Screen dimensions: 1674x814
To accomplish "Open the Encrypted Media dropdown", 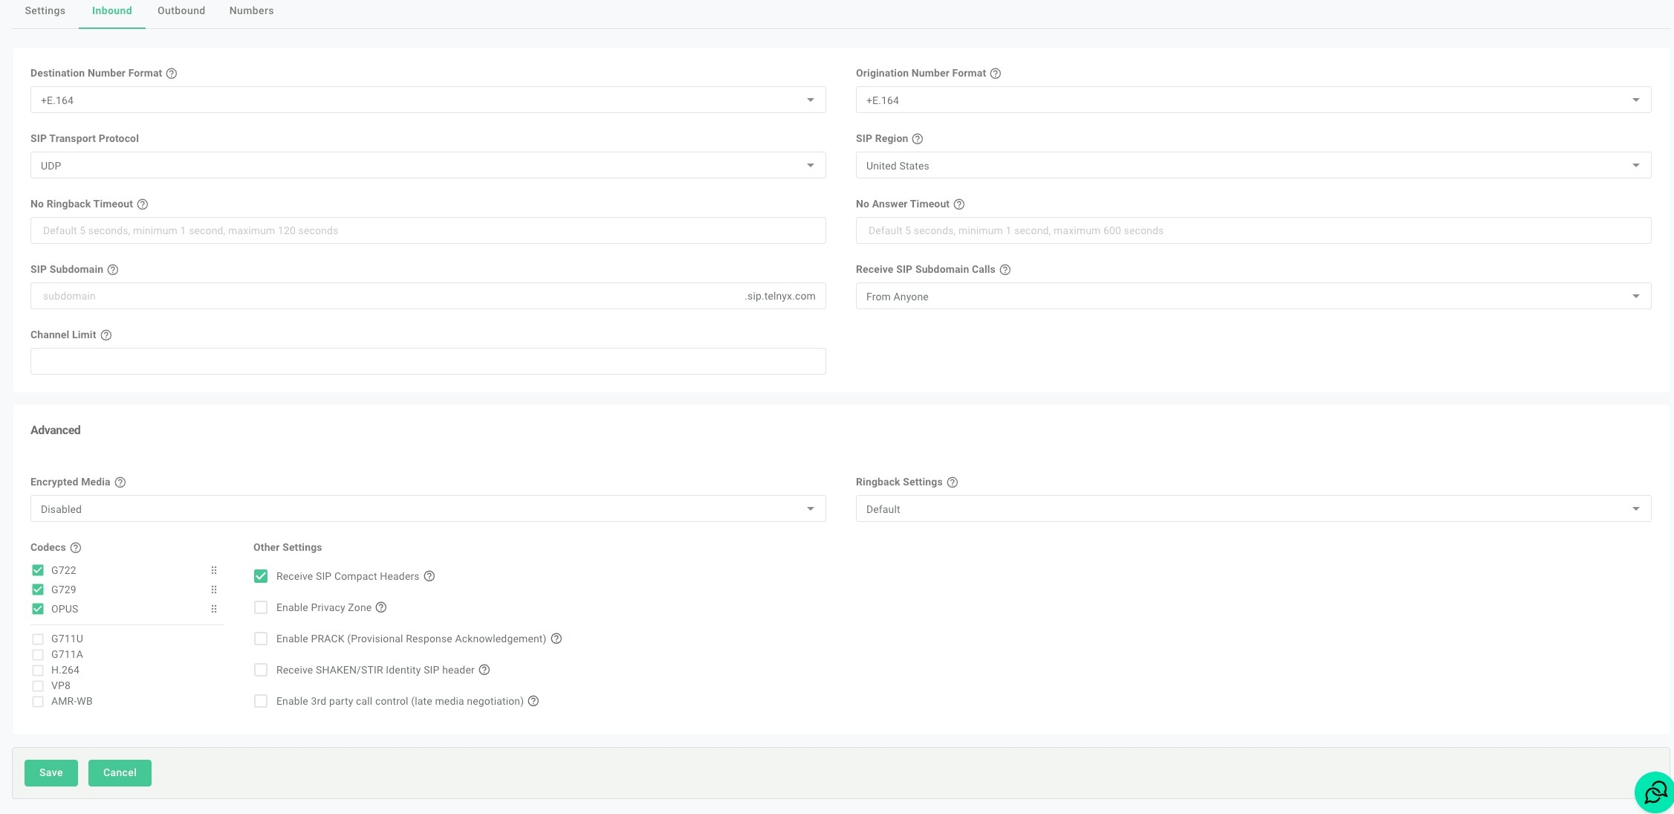I will coord(427,508).
